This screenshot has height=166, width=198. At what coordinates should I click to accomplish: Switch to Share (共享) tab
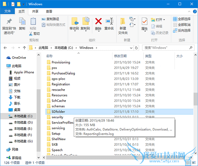35,11
